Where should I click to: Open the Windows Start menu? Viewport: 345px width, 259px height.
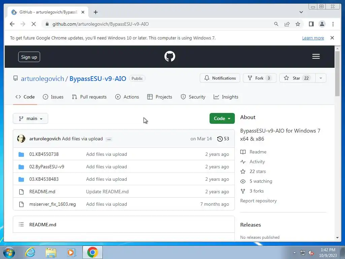click(x=9, y=252)
